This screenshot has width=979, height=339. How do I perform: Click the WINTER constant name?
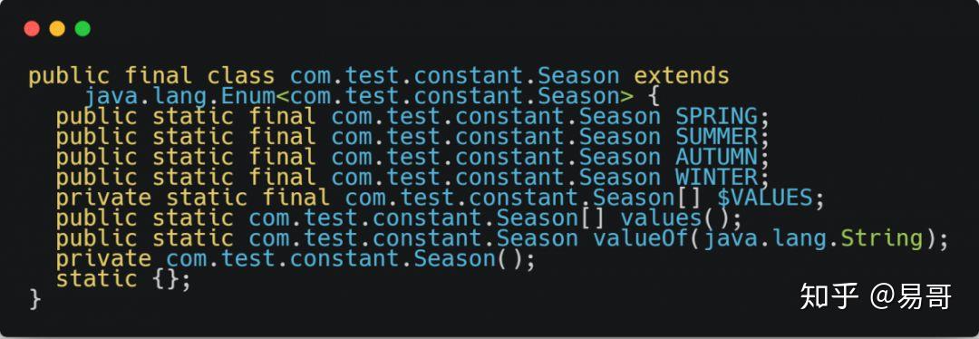(x=716, y=178)
